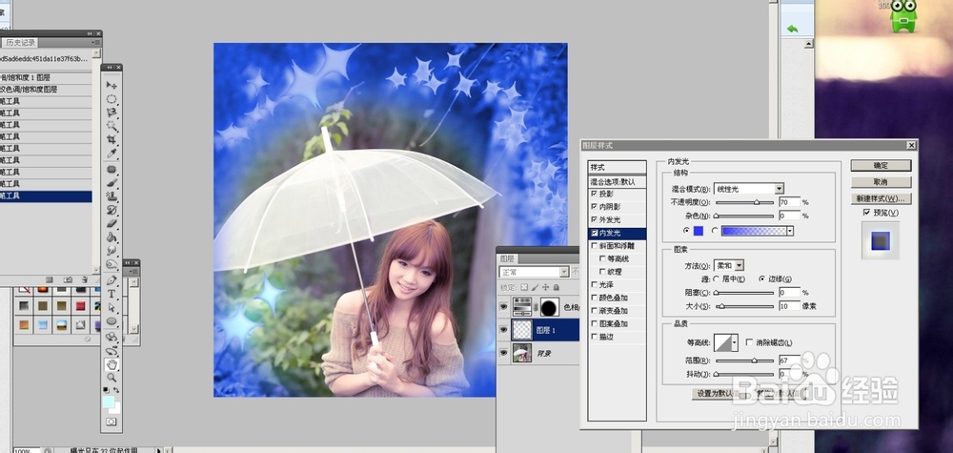Screen dimensions: 953x453
Task: Click the 大小 size value field
Action: coord(789,306)
